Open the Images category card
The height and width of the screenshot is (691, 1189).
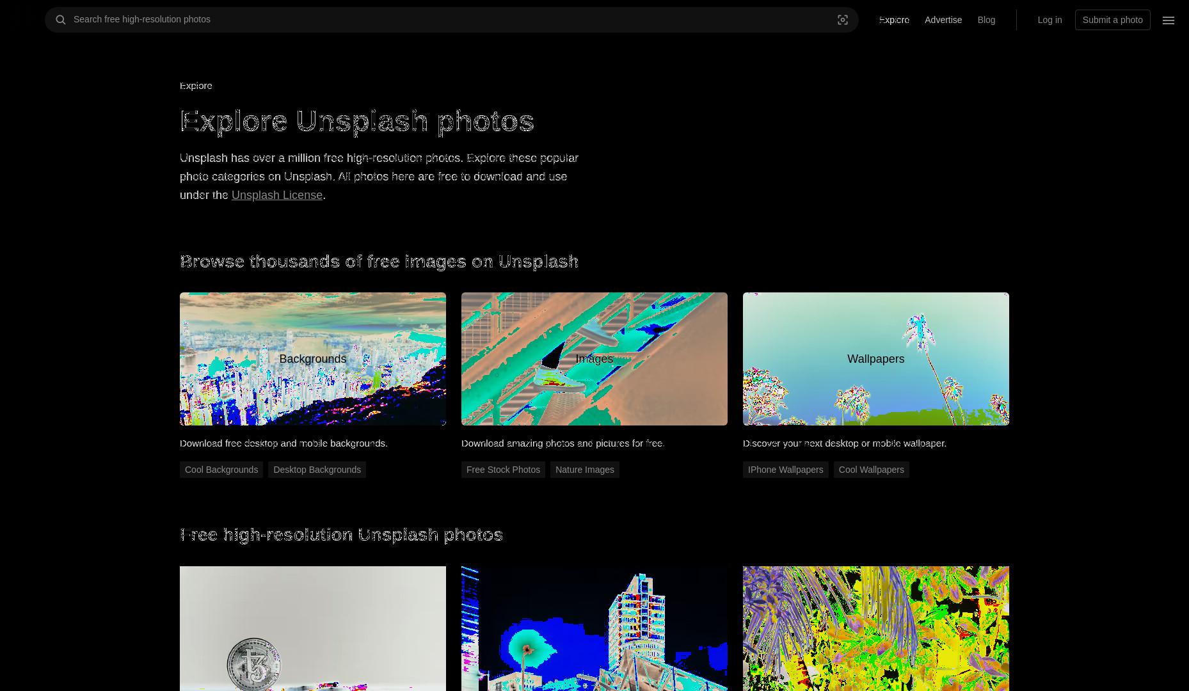point(594,359)
